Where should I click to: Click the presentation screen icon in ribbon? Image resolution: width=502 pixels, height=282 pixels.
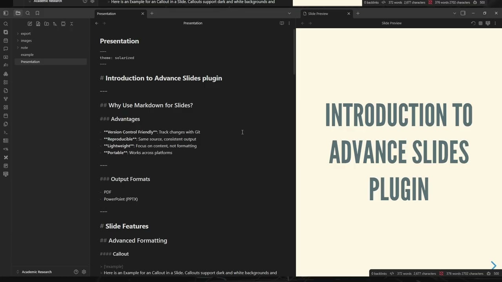coord(5,174)
